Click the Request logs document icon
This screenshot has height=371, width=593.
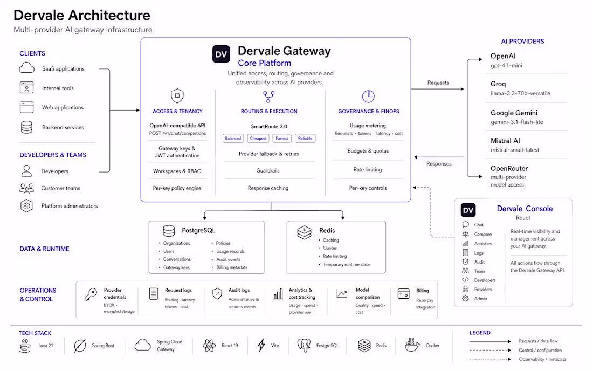pos(154,293)
